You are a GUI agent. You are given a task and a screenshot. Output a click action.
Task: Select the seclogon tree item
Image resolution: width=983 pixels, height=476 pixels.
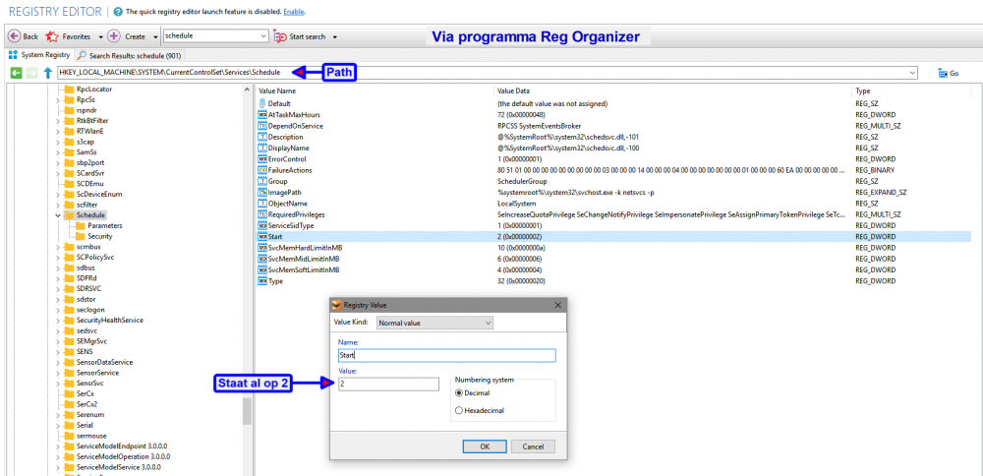[x=90, y=310]
